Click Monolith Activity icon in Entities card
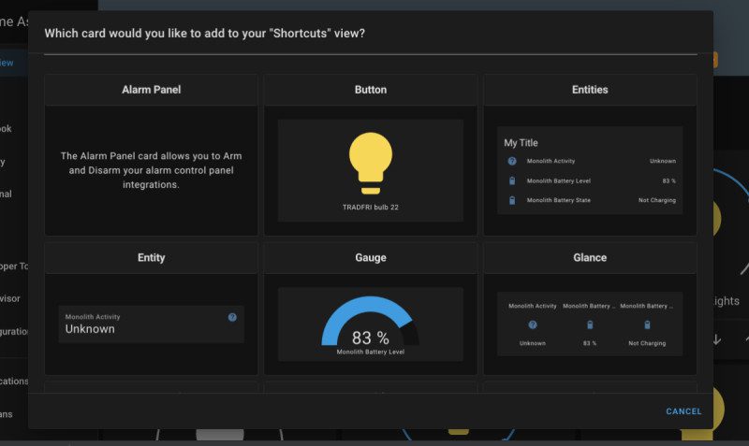The height and width of the screenshot is (446, 749). (x=512, y=161)
